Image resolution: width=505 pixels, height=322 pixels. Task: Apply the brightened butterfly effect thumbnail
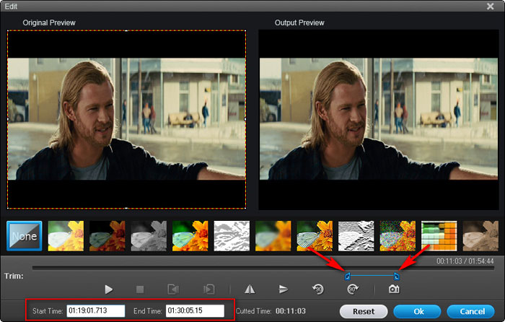66,236
